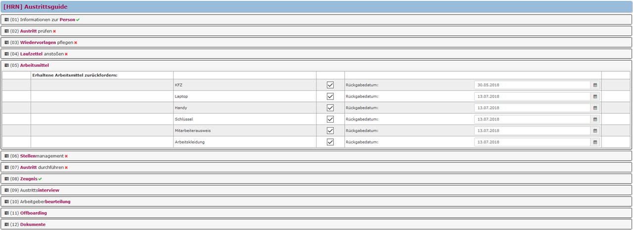The height and width of the screenshot is (230, 633).
Task: Open date picker for Arbeitskleidung row
Action: [x=595, y=142]
